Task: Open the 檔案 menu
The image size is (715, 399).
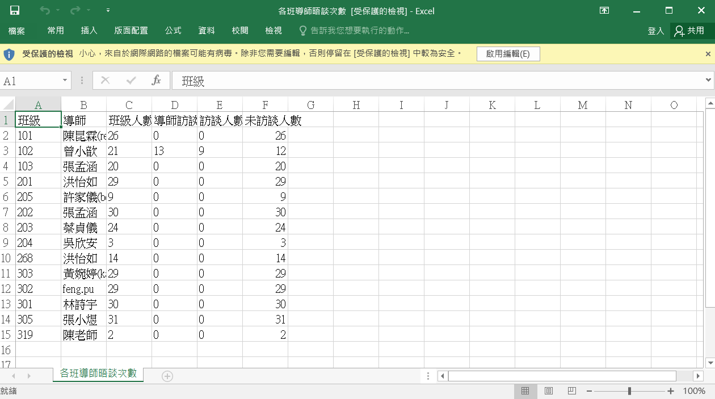Action: [16, 31]
